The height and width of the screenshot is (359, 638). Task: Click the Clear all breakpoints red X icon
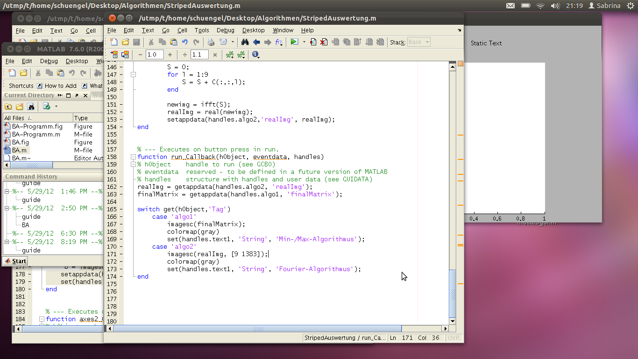point(324,42)
